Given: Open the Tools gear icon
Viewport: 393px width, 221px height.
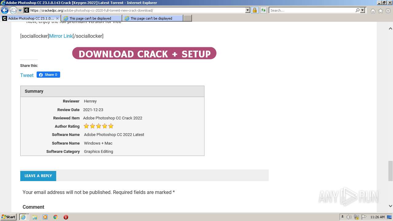Looking at the screenshot, I should click(388, 11).
